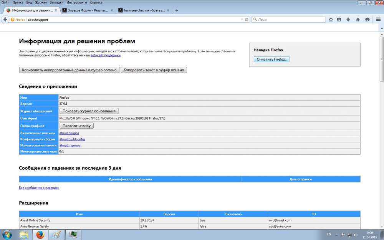Click the Firefox taskbar icon
The width and height of the screenshot is (384, 240).
point(40,235)
